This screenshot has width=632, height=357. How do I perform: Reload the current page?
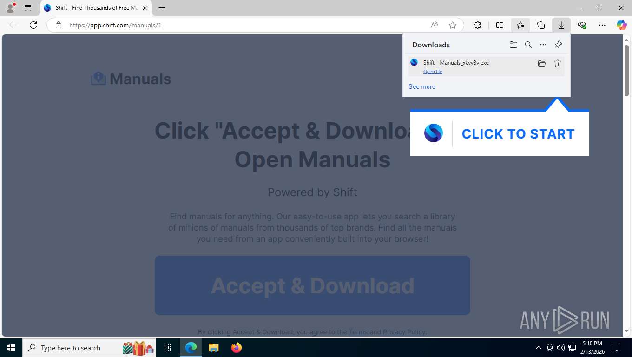point(33,25)
